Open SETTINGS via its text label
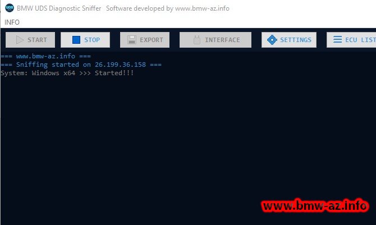 [x=296, y=40]
